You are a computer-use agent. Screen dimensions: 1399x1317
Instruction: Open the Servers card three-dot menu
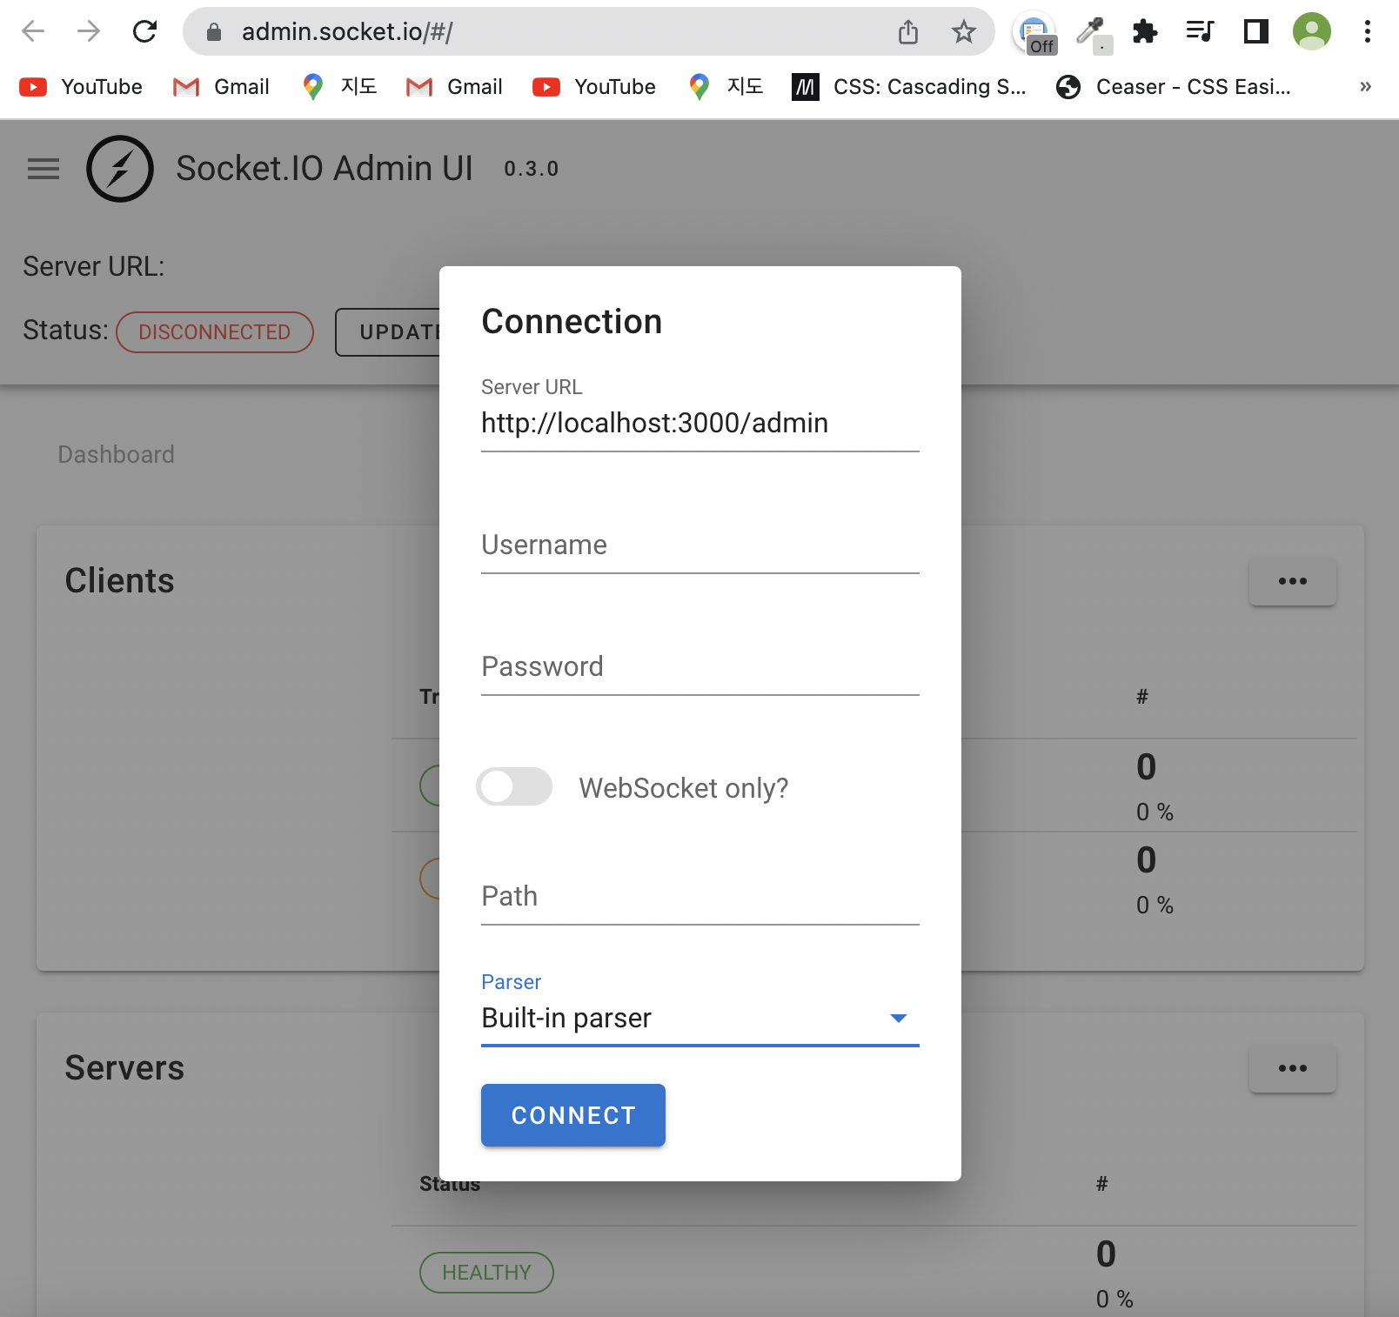click(1293, 1068)
